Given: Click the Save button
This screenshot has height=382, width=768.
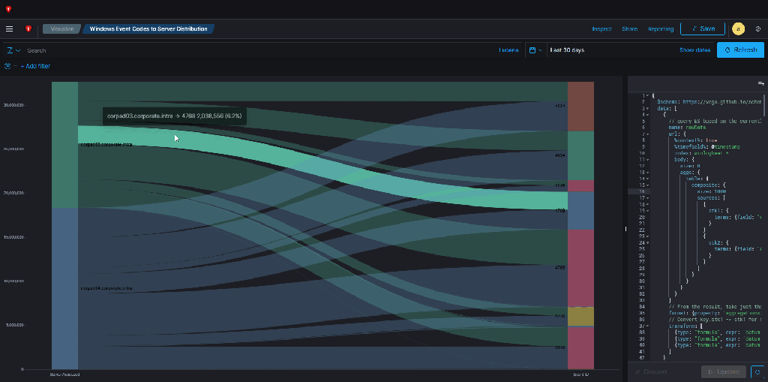Looking at the screenshot, I should [702, 29].
